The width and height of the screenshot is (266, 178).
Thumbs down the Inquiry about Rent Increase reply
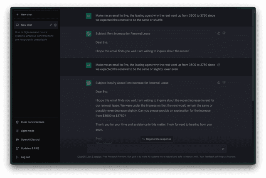224,83
